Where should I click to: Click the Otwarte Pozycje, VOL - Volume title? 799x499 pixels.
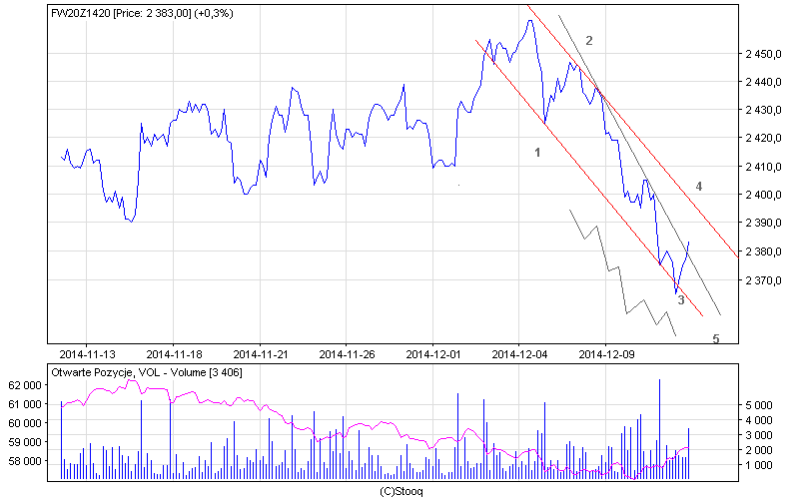(147, 372)
